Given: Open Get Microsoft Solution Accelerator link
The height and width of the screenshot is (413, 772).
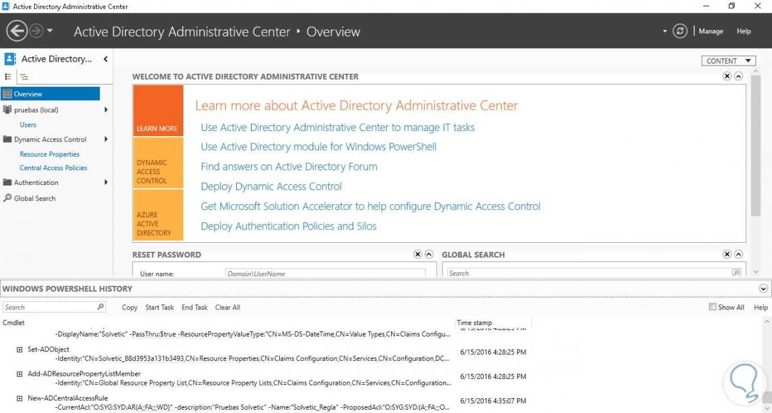Looking at the screenshot, I should point(371,206).
